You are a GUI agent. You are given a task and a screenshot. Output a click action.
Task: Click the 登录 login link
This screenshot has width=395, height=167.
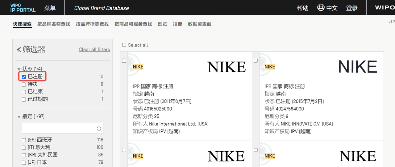(351, 8)
